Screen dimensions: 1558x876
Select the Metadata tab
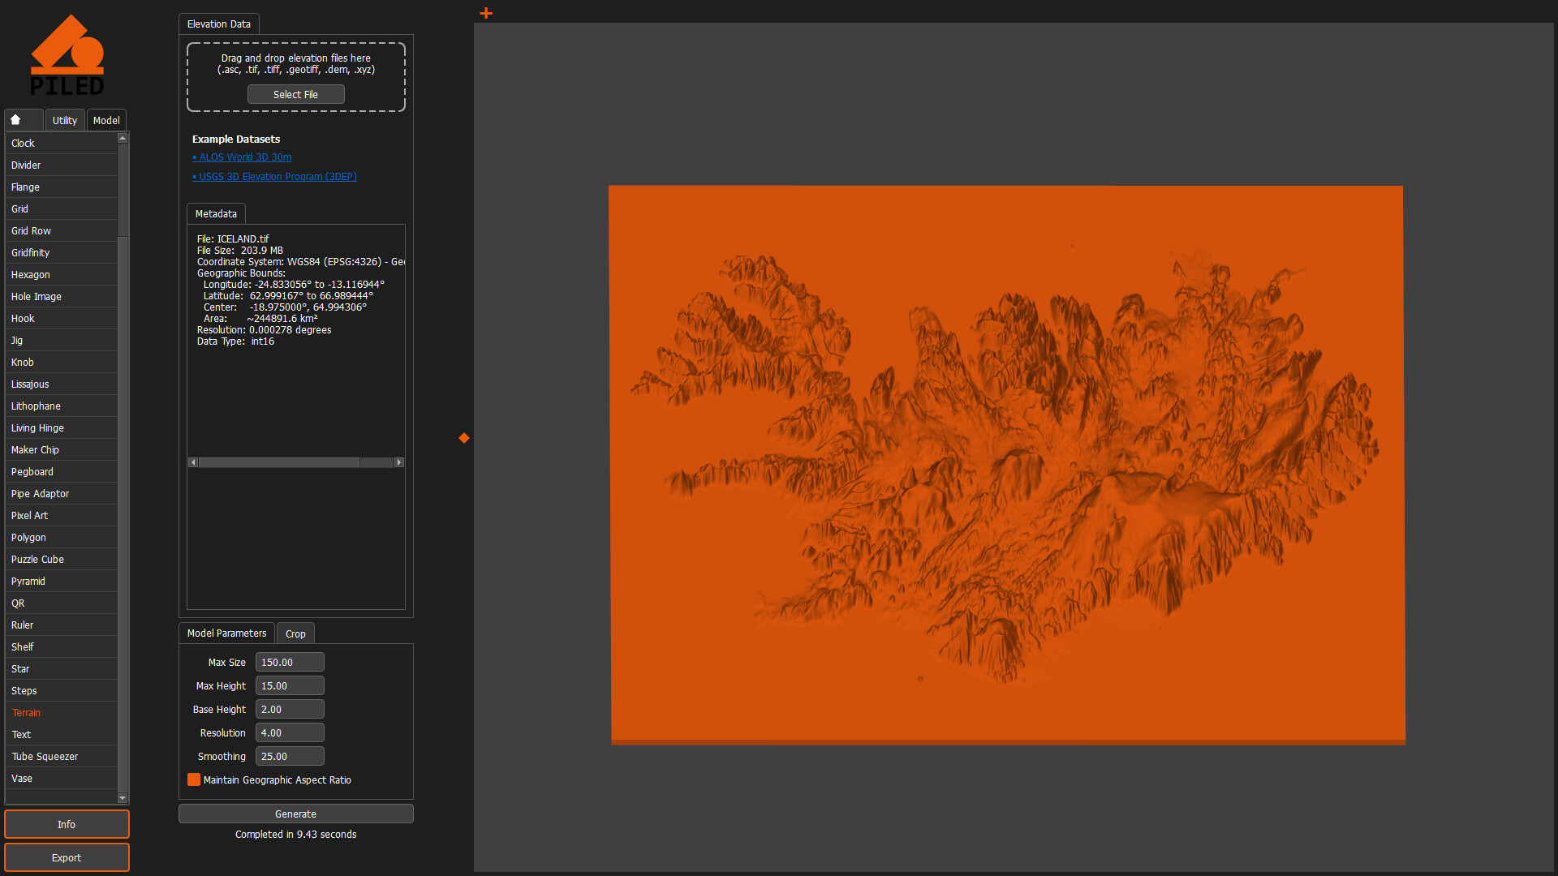pyautogui.click(x=216, y=213)
